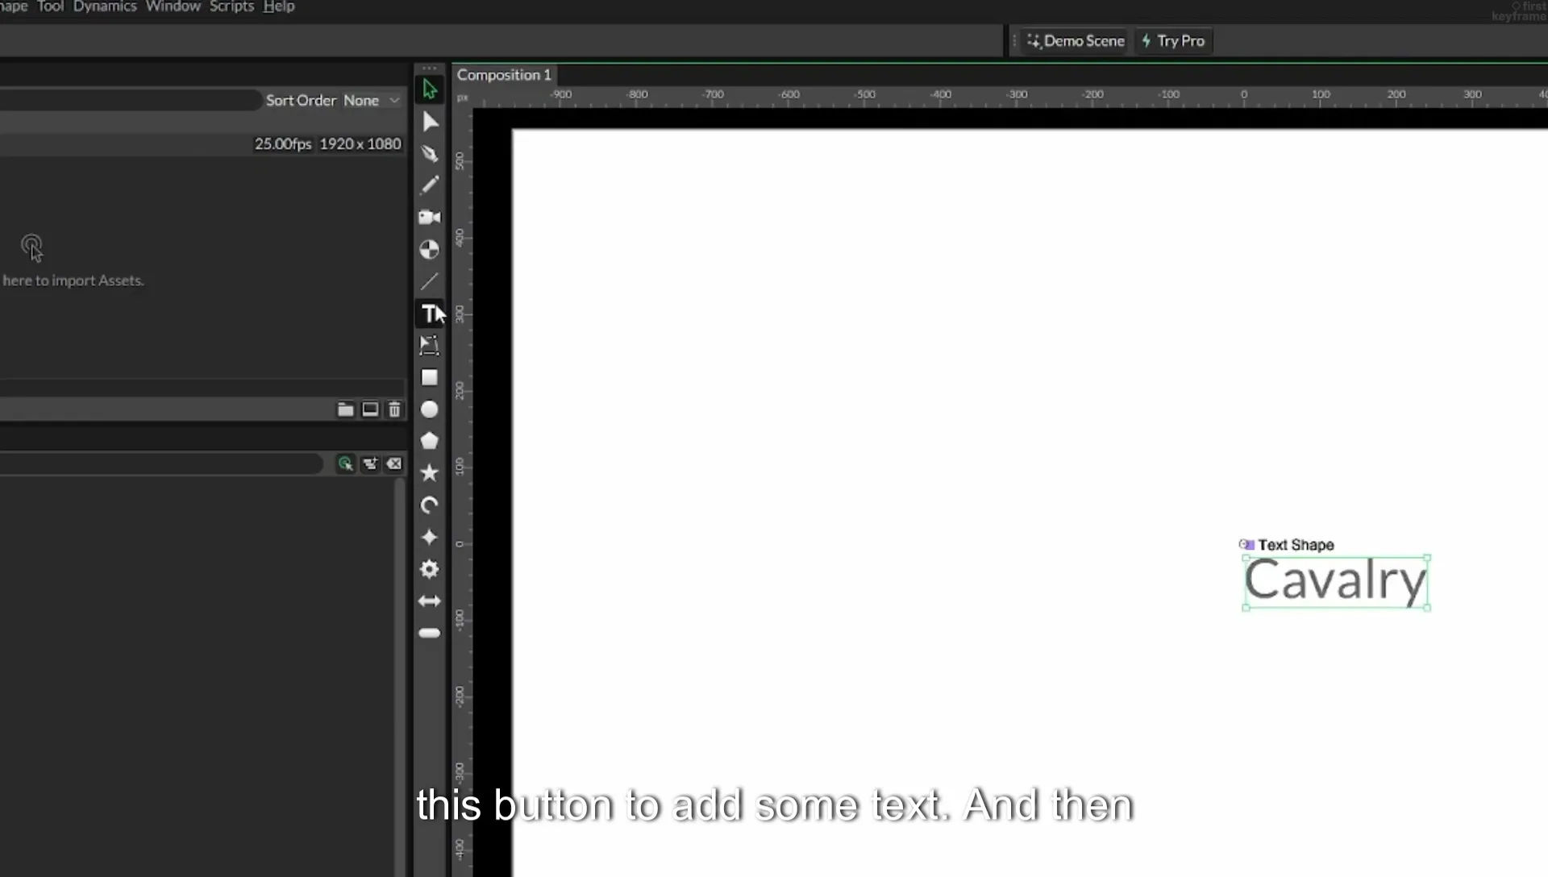Select the Cog shape tool
This screenshot has height=877, width=1548.
coord(430,569)
